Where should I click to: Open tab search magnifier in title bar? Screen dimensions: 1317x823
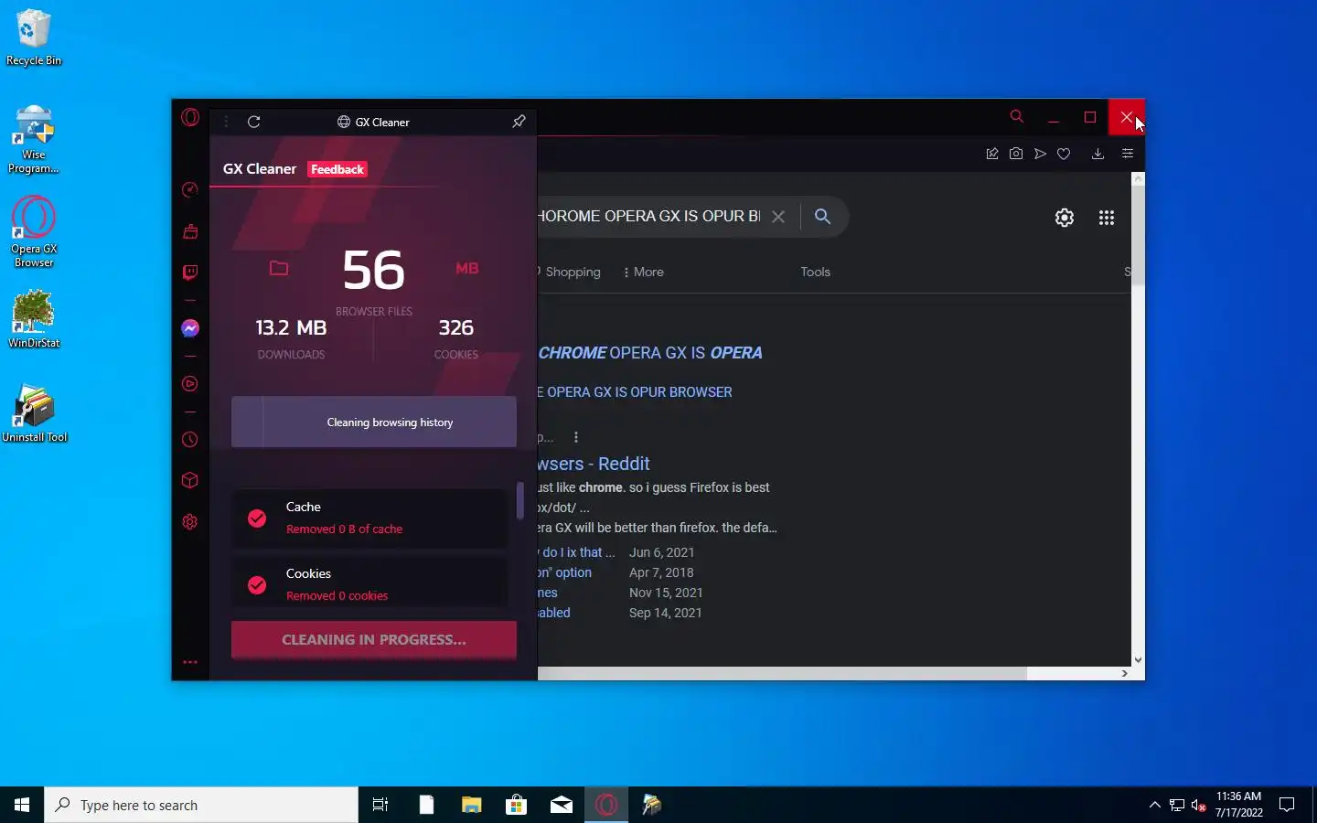click(x=1017, y=116)
